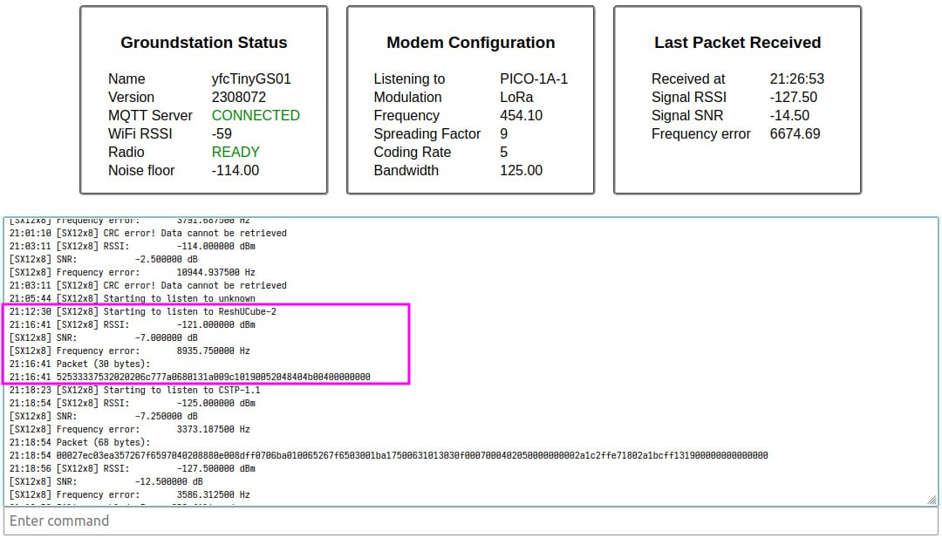The height and width of the screenshot is (538, 942).
Task: Click the Signal RSSI value -127.50
Action: (793, 97)
